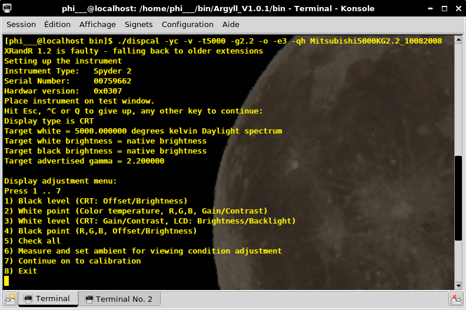The image size is (466, 310).
Task: Click 'Instrument Type: Spyder 2' line
Action: click(68, 71)
